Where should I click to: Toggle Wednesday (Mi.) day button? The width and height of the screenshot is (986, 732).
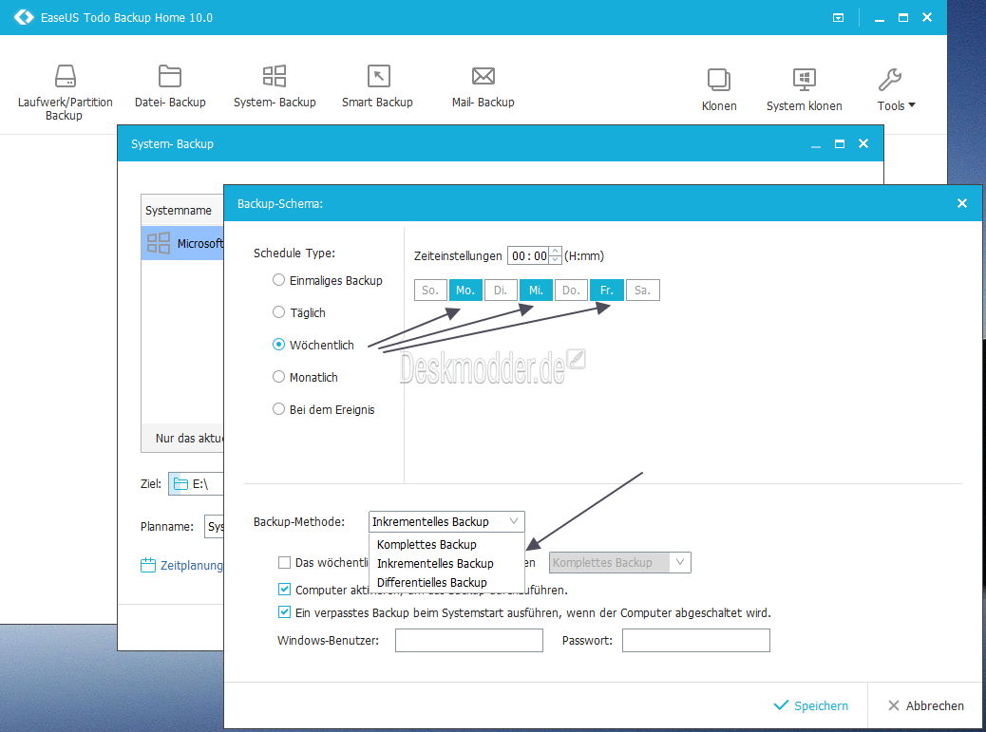[x=536, y=291]
